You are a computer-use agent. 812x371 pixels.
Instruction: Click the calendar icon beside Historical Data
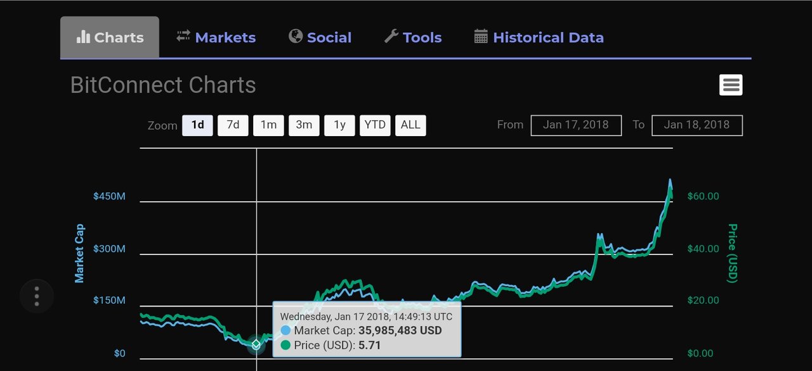click(x=481, y=37)
